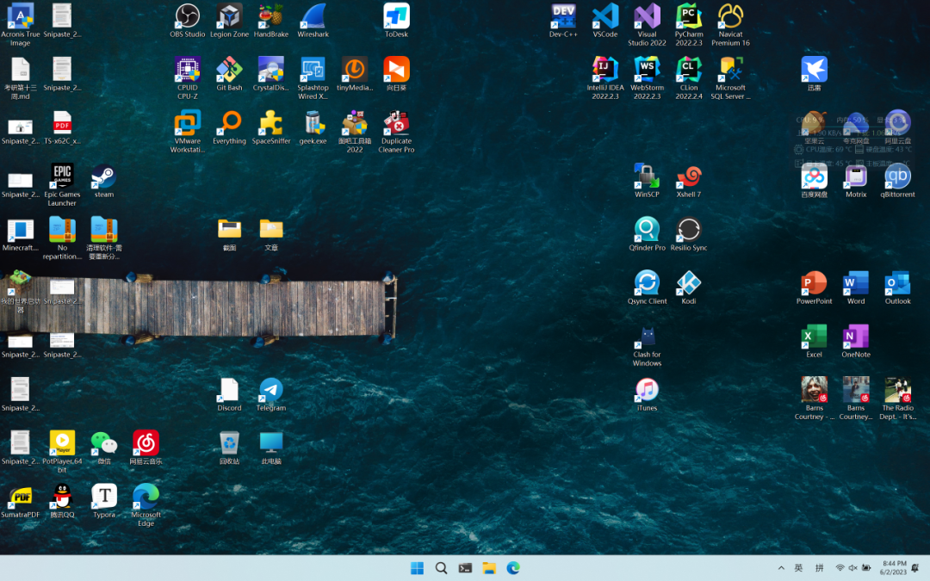Select the Splashtop Wired XDisplay icon

(x=313, y=78)
